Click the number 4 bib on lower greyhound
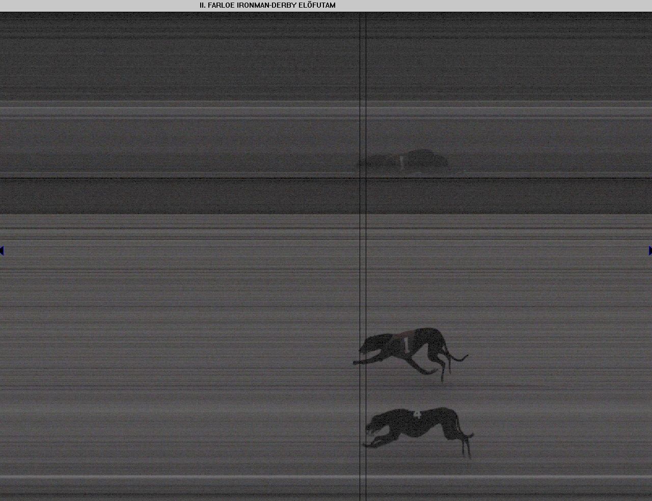Viewport: 652px width, 501px height. click(417, 414)
